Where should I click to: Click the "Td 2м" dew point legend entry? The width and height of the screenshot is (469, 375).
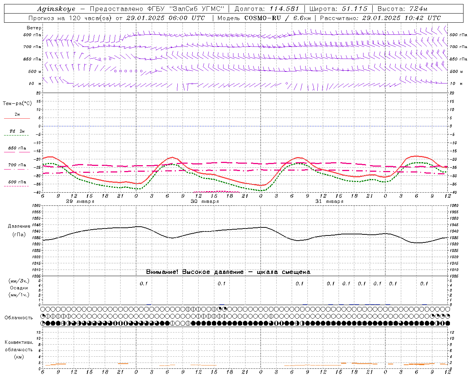17,131
